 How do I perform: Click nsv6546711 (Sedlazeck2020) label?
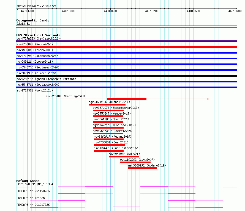pos(38,85)
